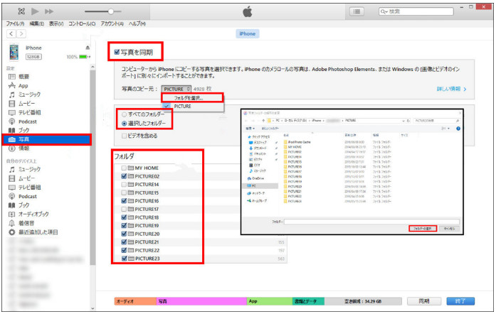Image resolution: width=496 pixels, height=314 pixels.
Task: Open テレビ番組 under 自分のデバイス上
Action: (29, 188)
